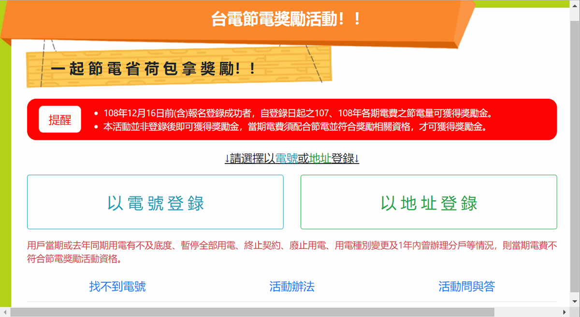Screen dimensions: 580x317
Task: Click the horizontal scrollbar right arrow
Action: tap(564, 312)
